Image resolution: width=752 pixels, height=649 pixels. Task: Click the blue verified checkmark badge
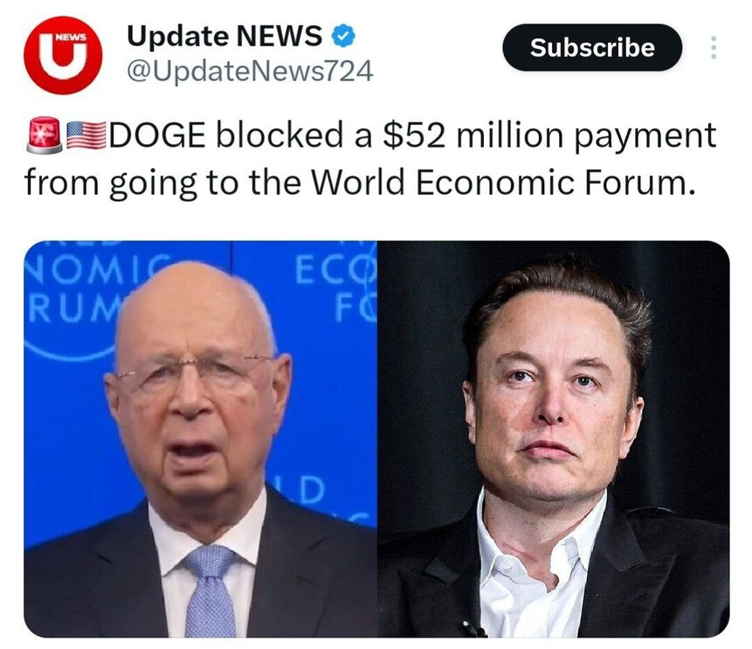click(x=344, y=37)
